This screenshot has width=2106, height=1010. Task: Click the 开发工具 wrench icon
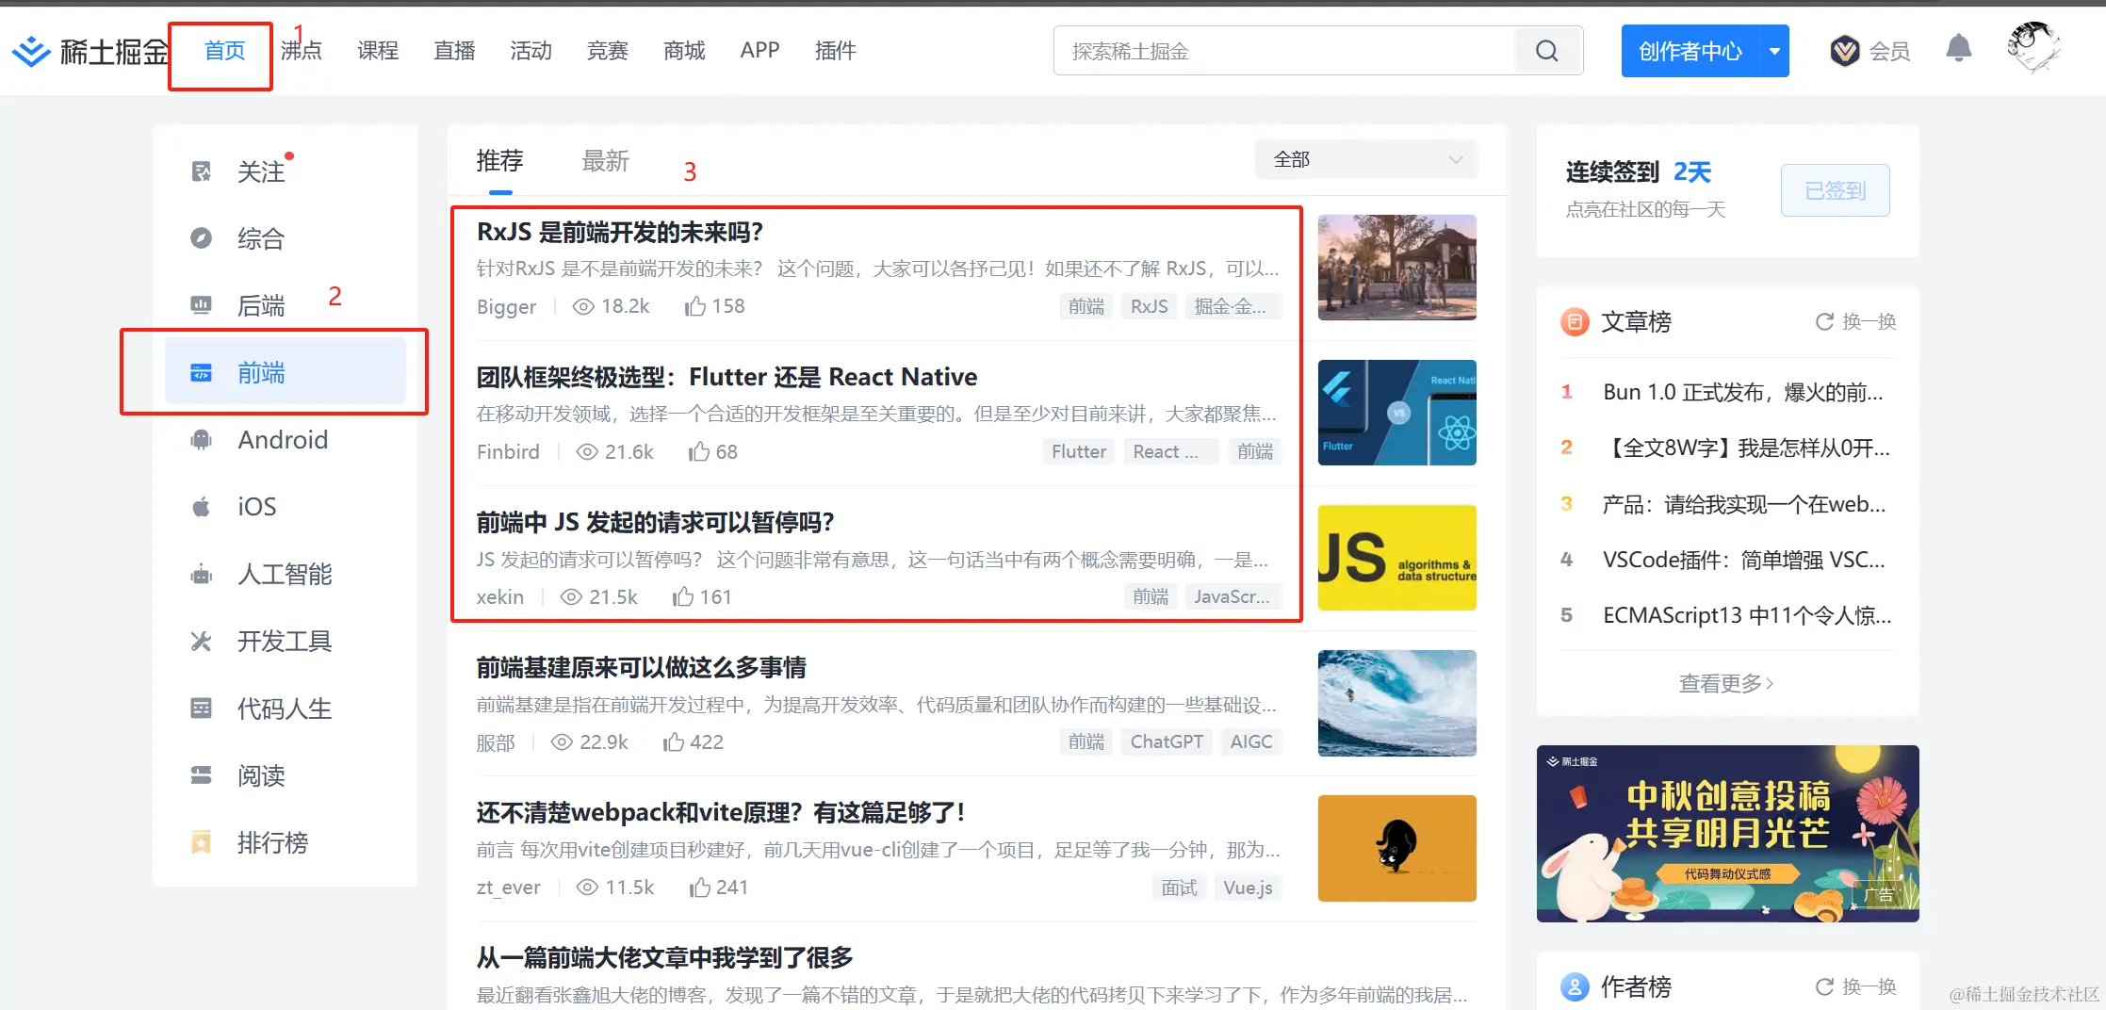pos(202,642)
